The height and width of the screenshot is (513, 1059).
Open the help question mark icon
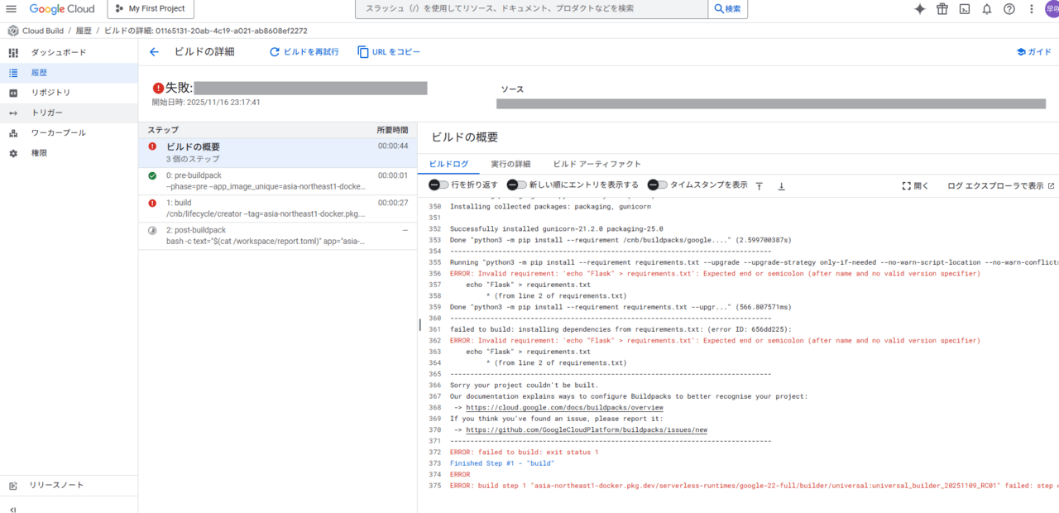click(1009, 9)
